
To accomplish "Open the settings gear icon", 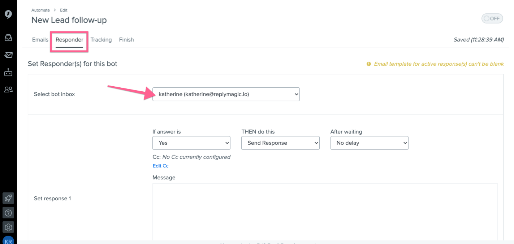I will pyautogui.click(x=8, y=227).
